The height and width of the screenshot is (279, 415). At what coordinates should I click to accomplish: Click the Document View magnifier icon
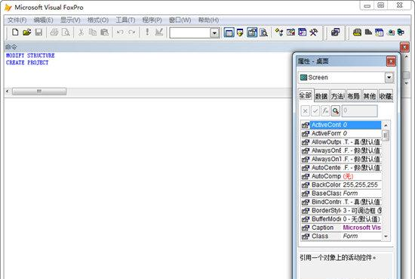click(x=263, y=33)
